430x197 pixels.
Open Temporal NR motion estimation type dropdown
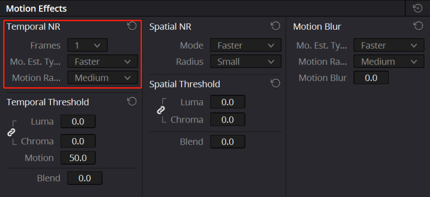[x=102, y=62]
